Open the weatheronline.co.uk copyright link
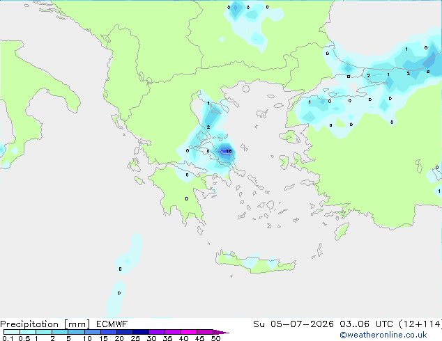442x341 pixels. 383,335
